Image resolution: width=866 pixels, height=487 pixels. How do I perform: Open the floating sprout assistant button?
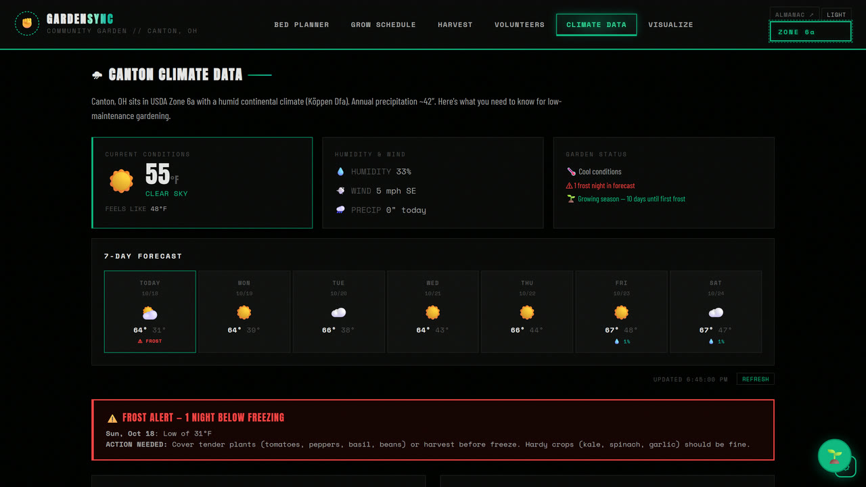click(x=834, y=456)
